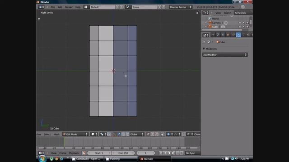
Task: Enable vertex select mode
Action: point(148,135)
